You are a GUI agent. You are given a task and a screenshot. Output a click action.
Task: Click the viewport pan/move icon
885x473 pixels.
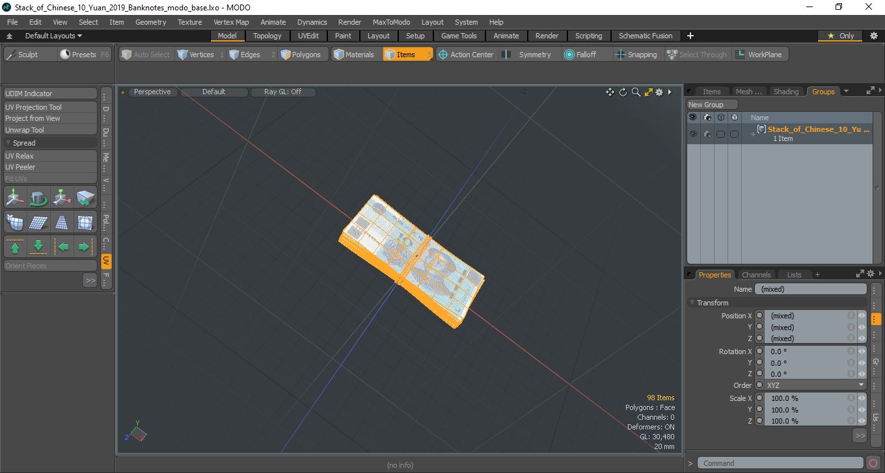click(610, 92)
